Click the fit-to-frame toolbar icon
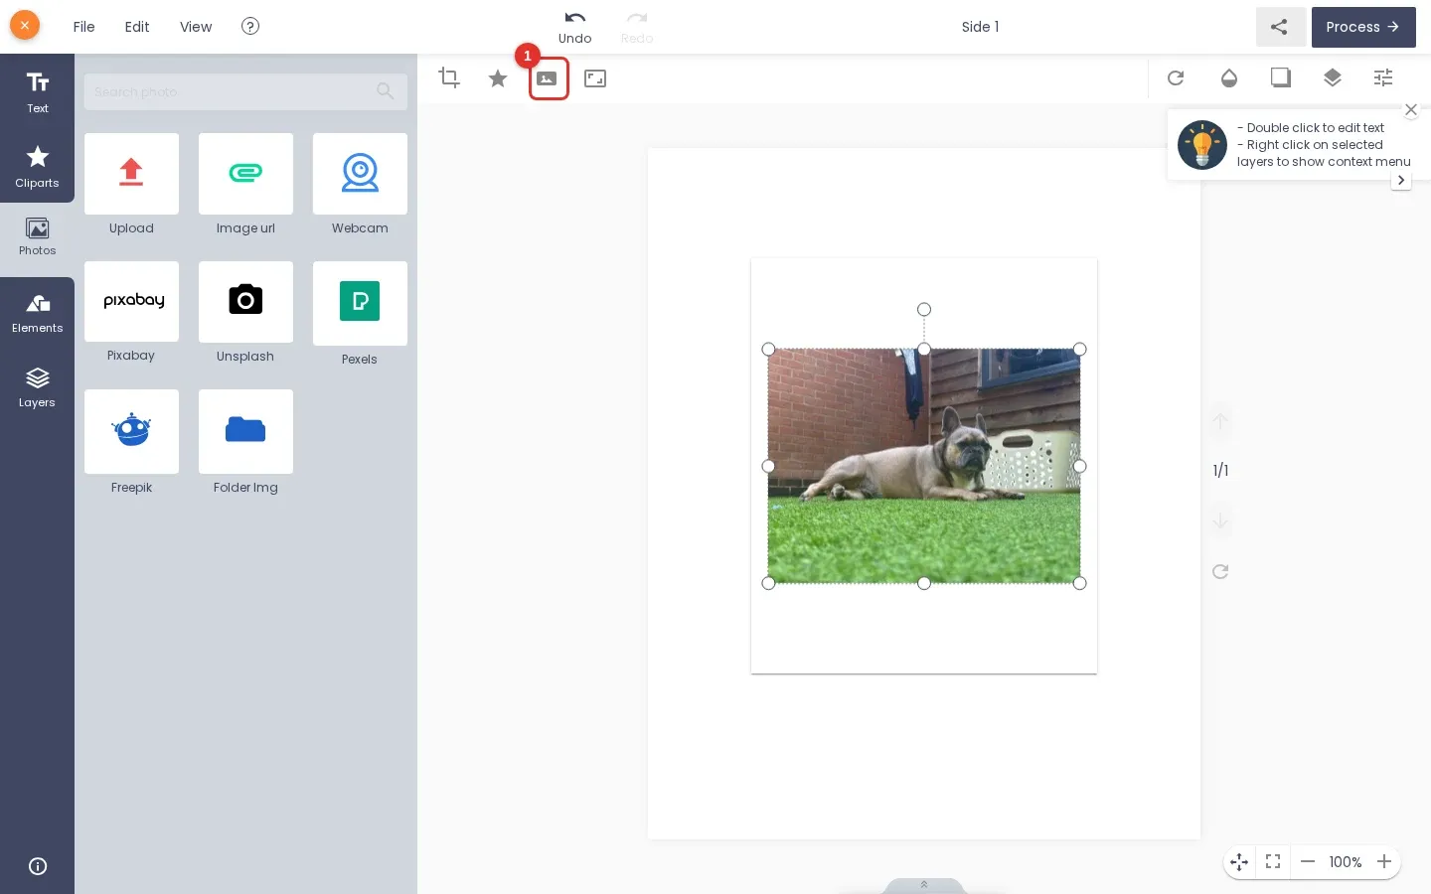 [595, 78]
